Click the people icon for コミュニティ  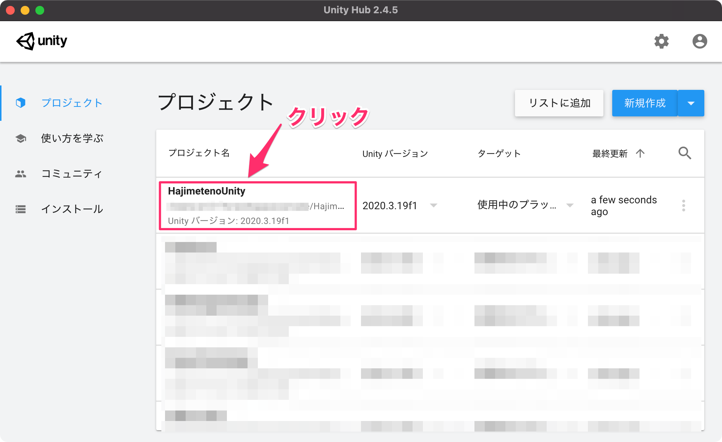click(21, 174)
